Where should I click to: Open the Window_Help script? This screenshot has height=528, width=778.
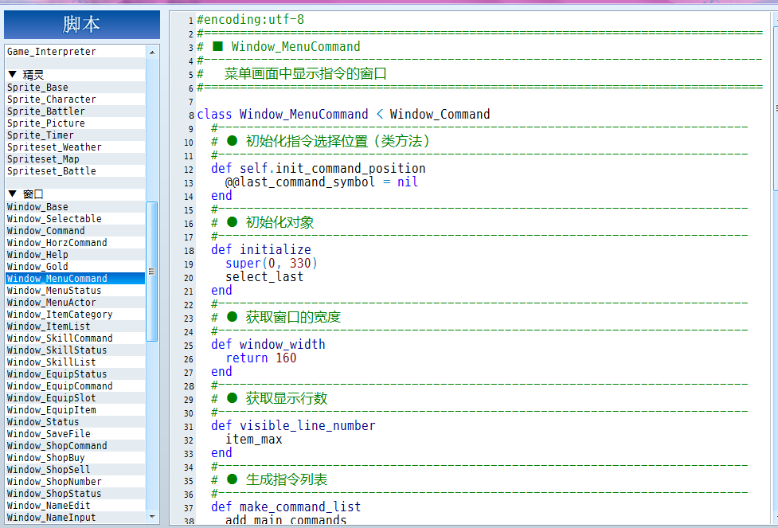coord(76,255)
